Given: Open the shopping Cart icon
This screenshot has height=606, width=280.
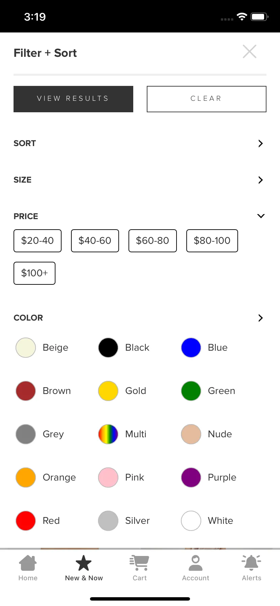Looking at the screenshot, I should coord(139,563).
